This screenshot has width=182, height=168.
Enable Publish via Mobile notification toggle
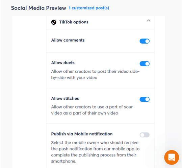click(145, 135)
